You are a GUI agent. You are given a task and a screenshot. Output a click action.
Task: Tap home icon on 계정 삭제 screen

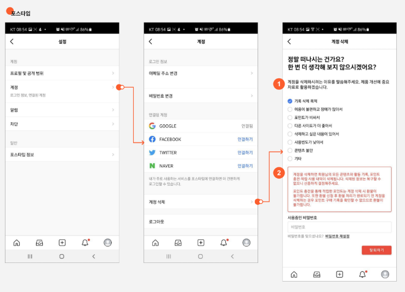(x=294, y=274)
